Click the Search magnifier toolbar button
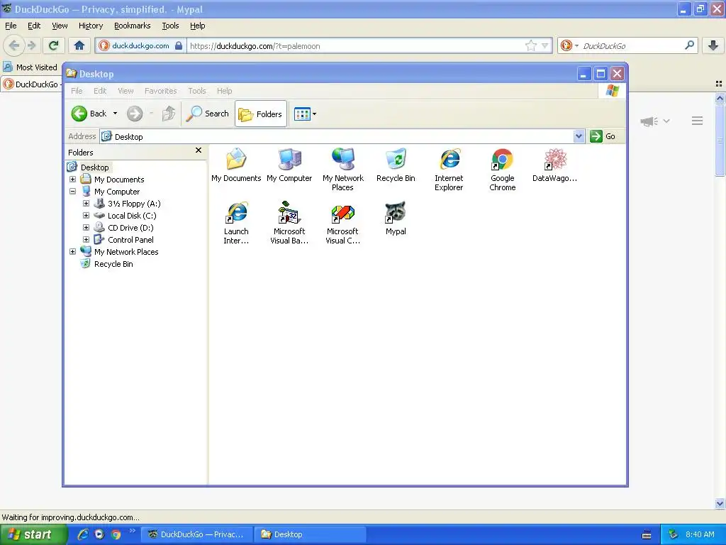The height and width of the screenshot is (545, 726). click(208, 114)
